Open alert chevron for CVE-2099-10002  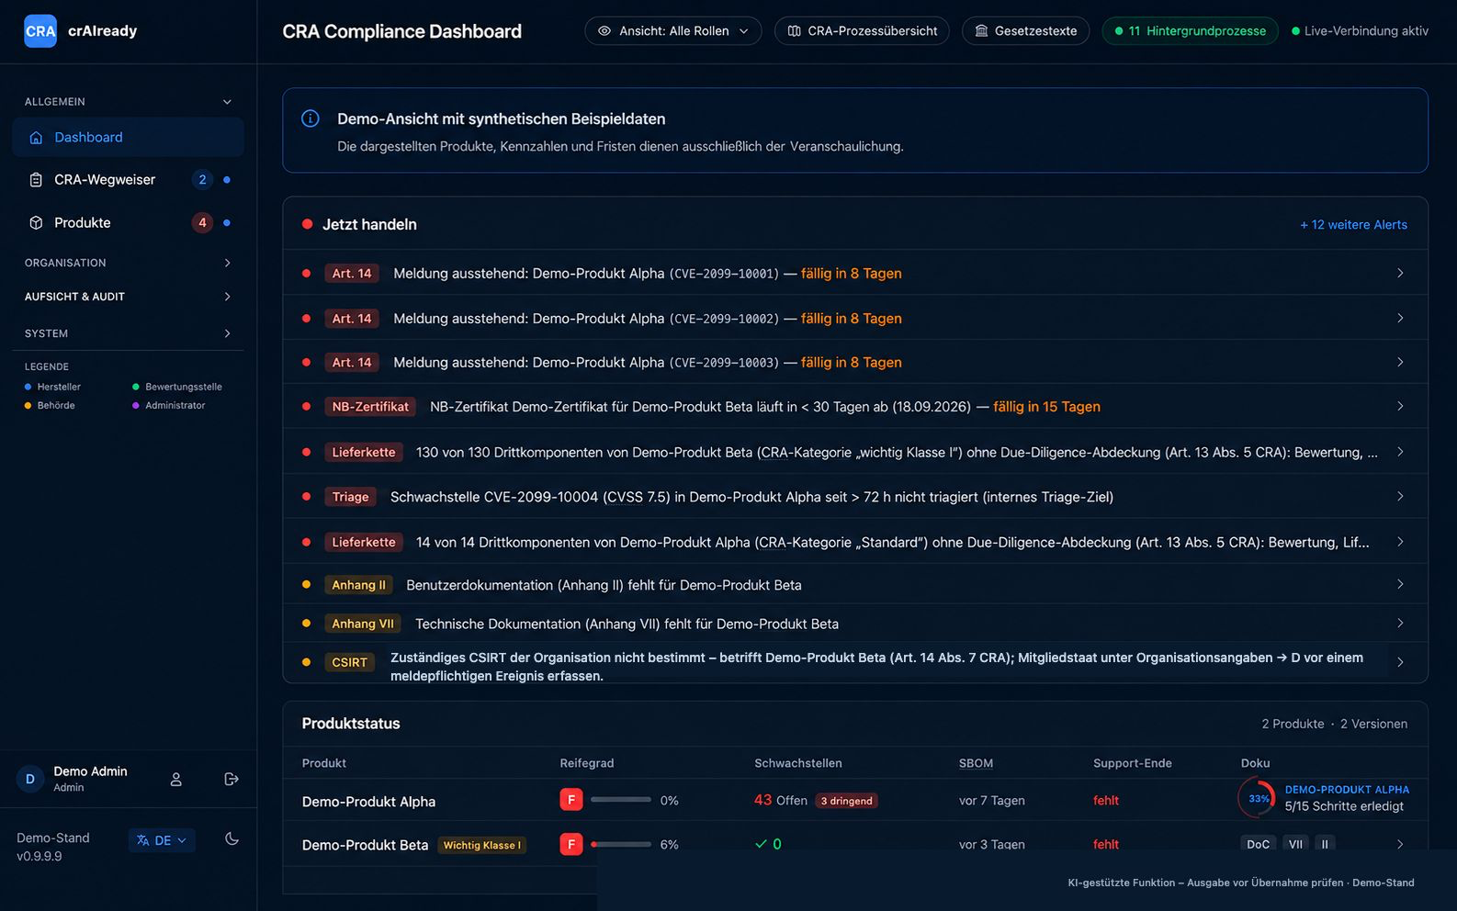(x=1400, y=319)
